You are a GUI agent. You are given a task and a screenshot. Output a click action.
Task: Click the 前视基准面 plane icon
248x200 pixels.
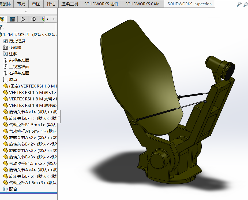(x=5, y=60)
